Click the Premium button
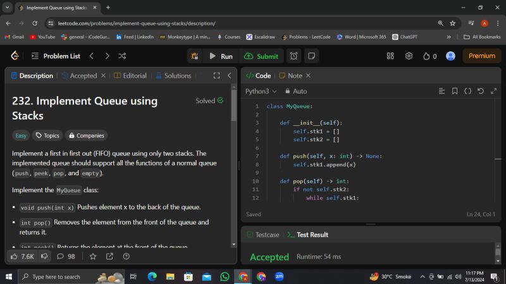 pyautogui.click(x=482, y=56)
